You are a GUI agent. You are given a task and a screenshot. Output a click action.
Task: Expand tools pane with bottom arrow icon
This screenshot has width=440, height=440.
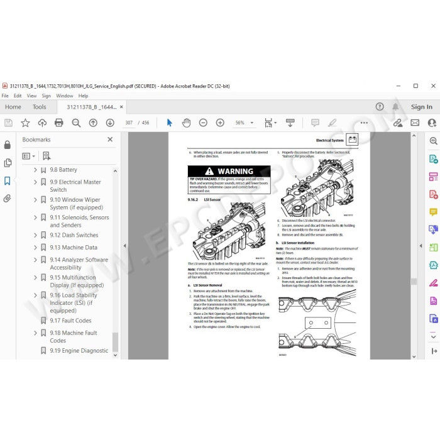click(x=434, y=351)
